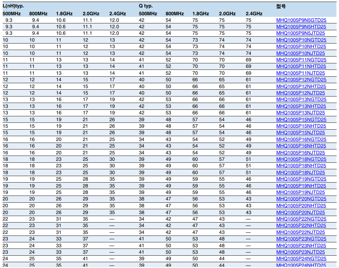Open the MHQ1005P9N5HTD25 part link
This screenshot has width=339, height=268.
301,27
